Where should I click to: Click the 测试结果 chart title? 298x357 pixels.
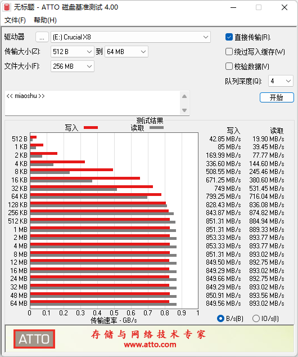coord(150,121)
